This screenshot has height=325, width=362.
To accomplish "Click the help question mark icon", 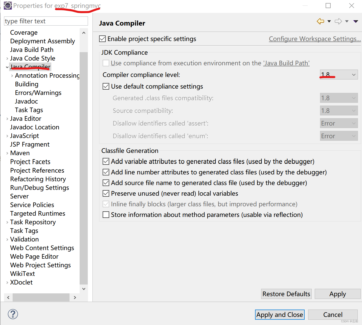I will 13,314.
